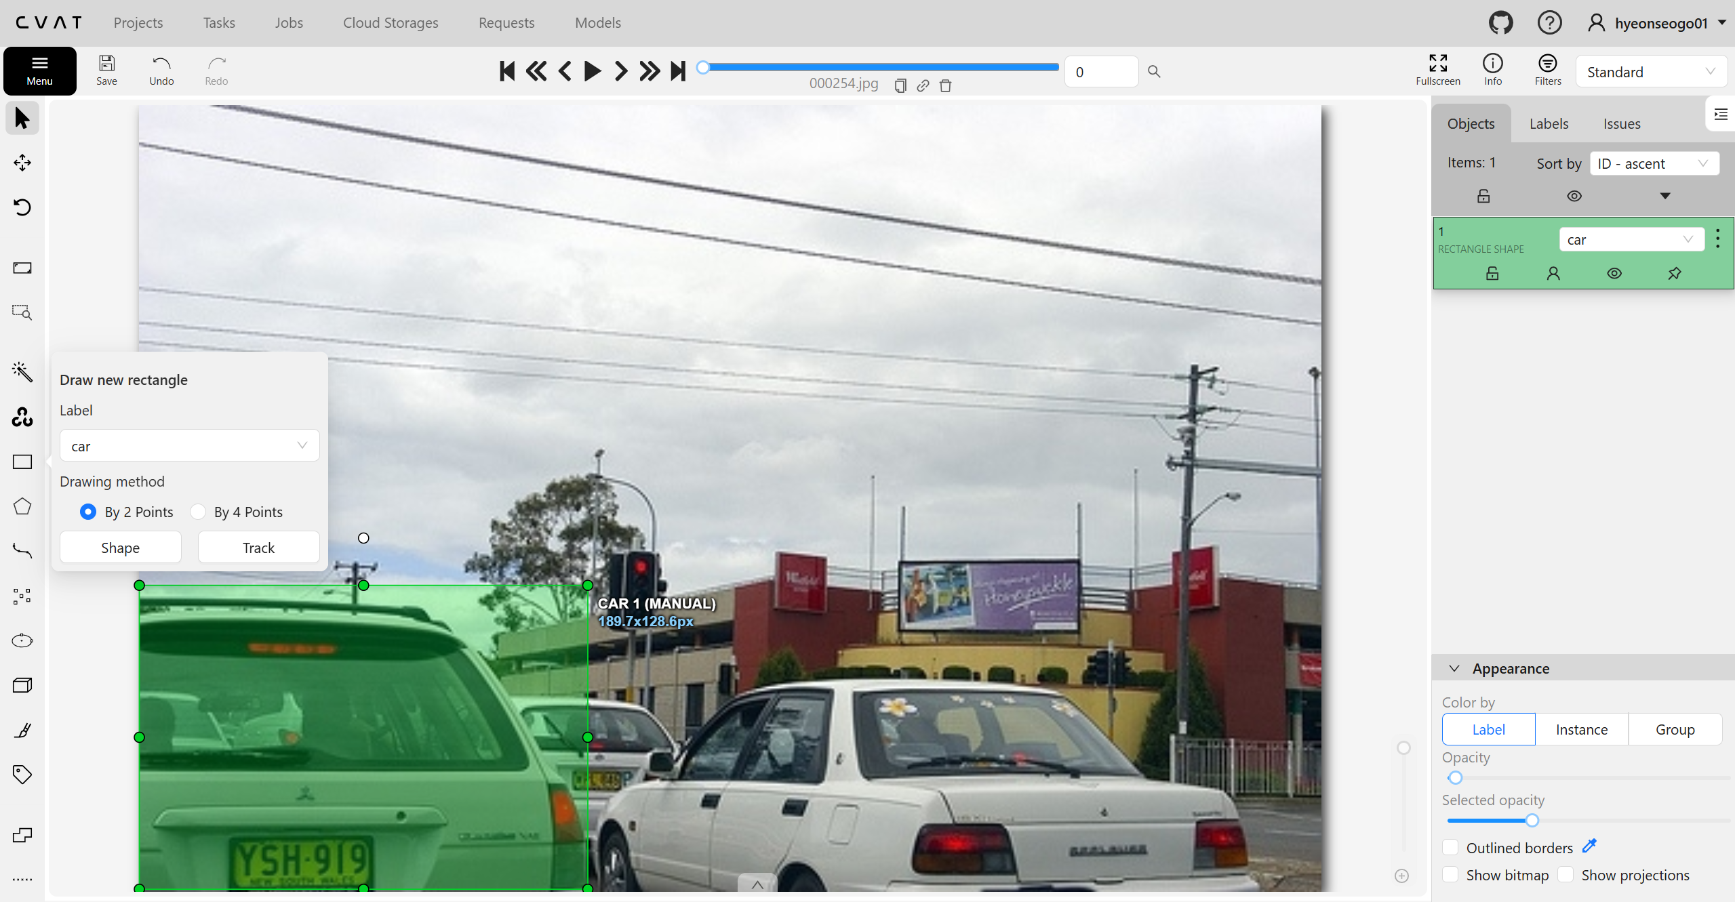This screenshot has height=902, width=1735.
Task: Open the Sort by ID-ascent dropdown
Action: pyautogui.click(x=1654, y=164)
